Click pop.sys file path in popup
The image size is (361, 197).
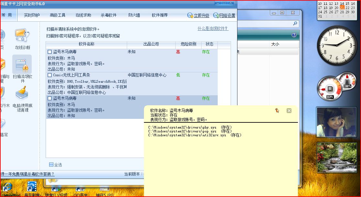click(182, 131)
